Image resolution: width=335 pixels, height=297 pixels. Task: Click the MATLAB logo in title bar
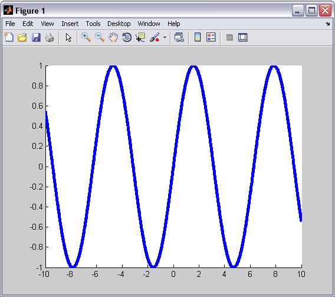(x=8, y=10)
